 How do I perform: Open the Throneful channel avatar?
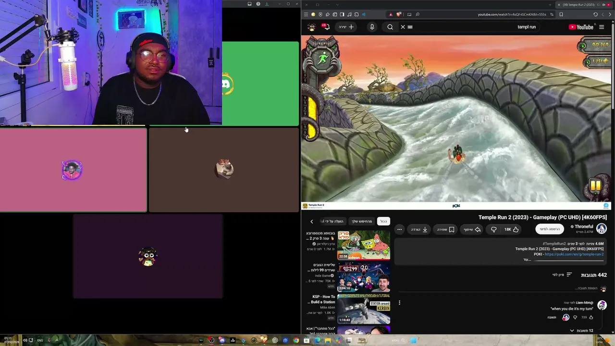602,229
